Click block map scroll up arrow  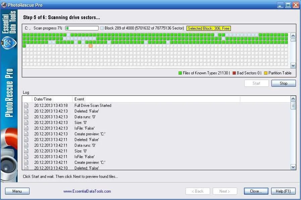click(x=293, y=36)
